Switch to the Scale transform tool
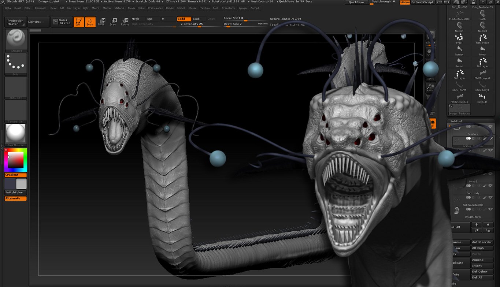Viewport: 500px width, 287px height. [113, 22]
